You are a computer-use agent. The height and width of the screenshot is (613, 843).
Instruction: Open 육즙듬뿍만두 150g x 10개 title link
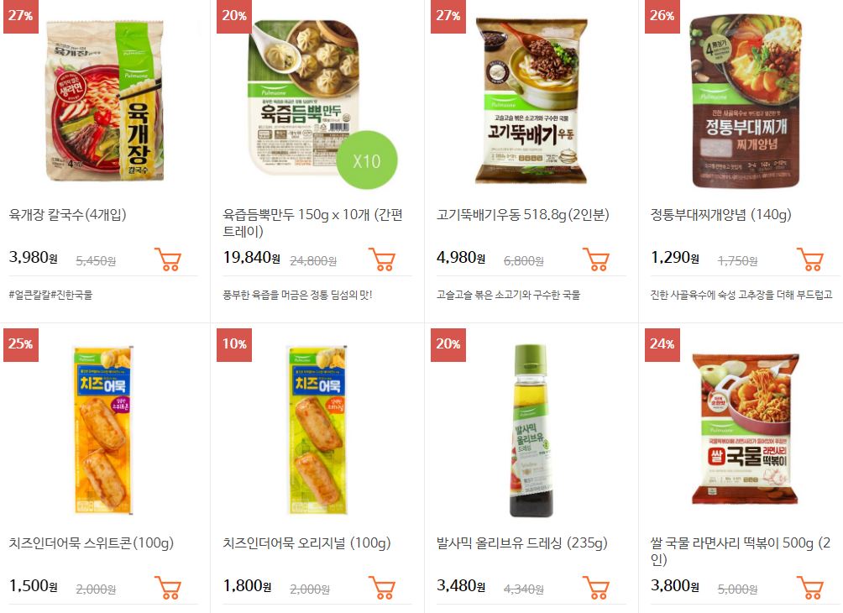click(x=313, y=223)
